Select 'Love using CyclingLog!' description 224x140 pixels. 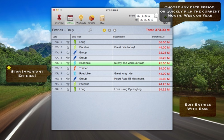(128, 89)
